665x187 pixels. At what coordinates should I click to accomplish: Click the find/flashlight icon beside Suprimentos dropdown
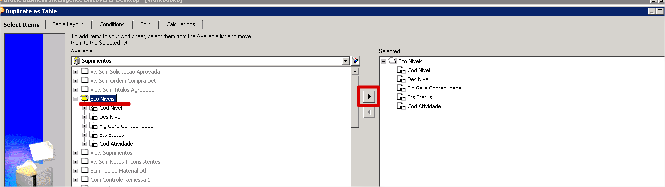pyautogui.click(x=355, y=61)
